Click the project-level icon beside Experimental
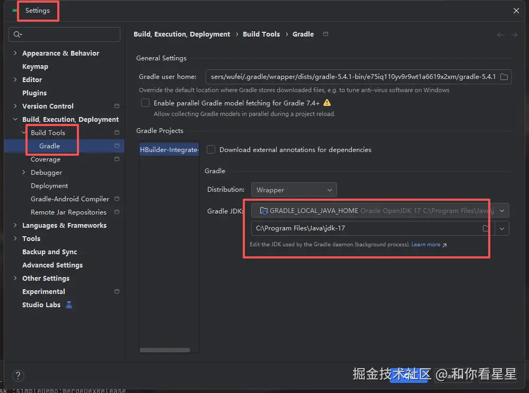This screenshot has width=529, height=393. [x=117, y=291]
